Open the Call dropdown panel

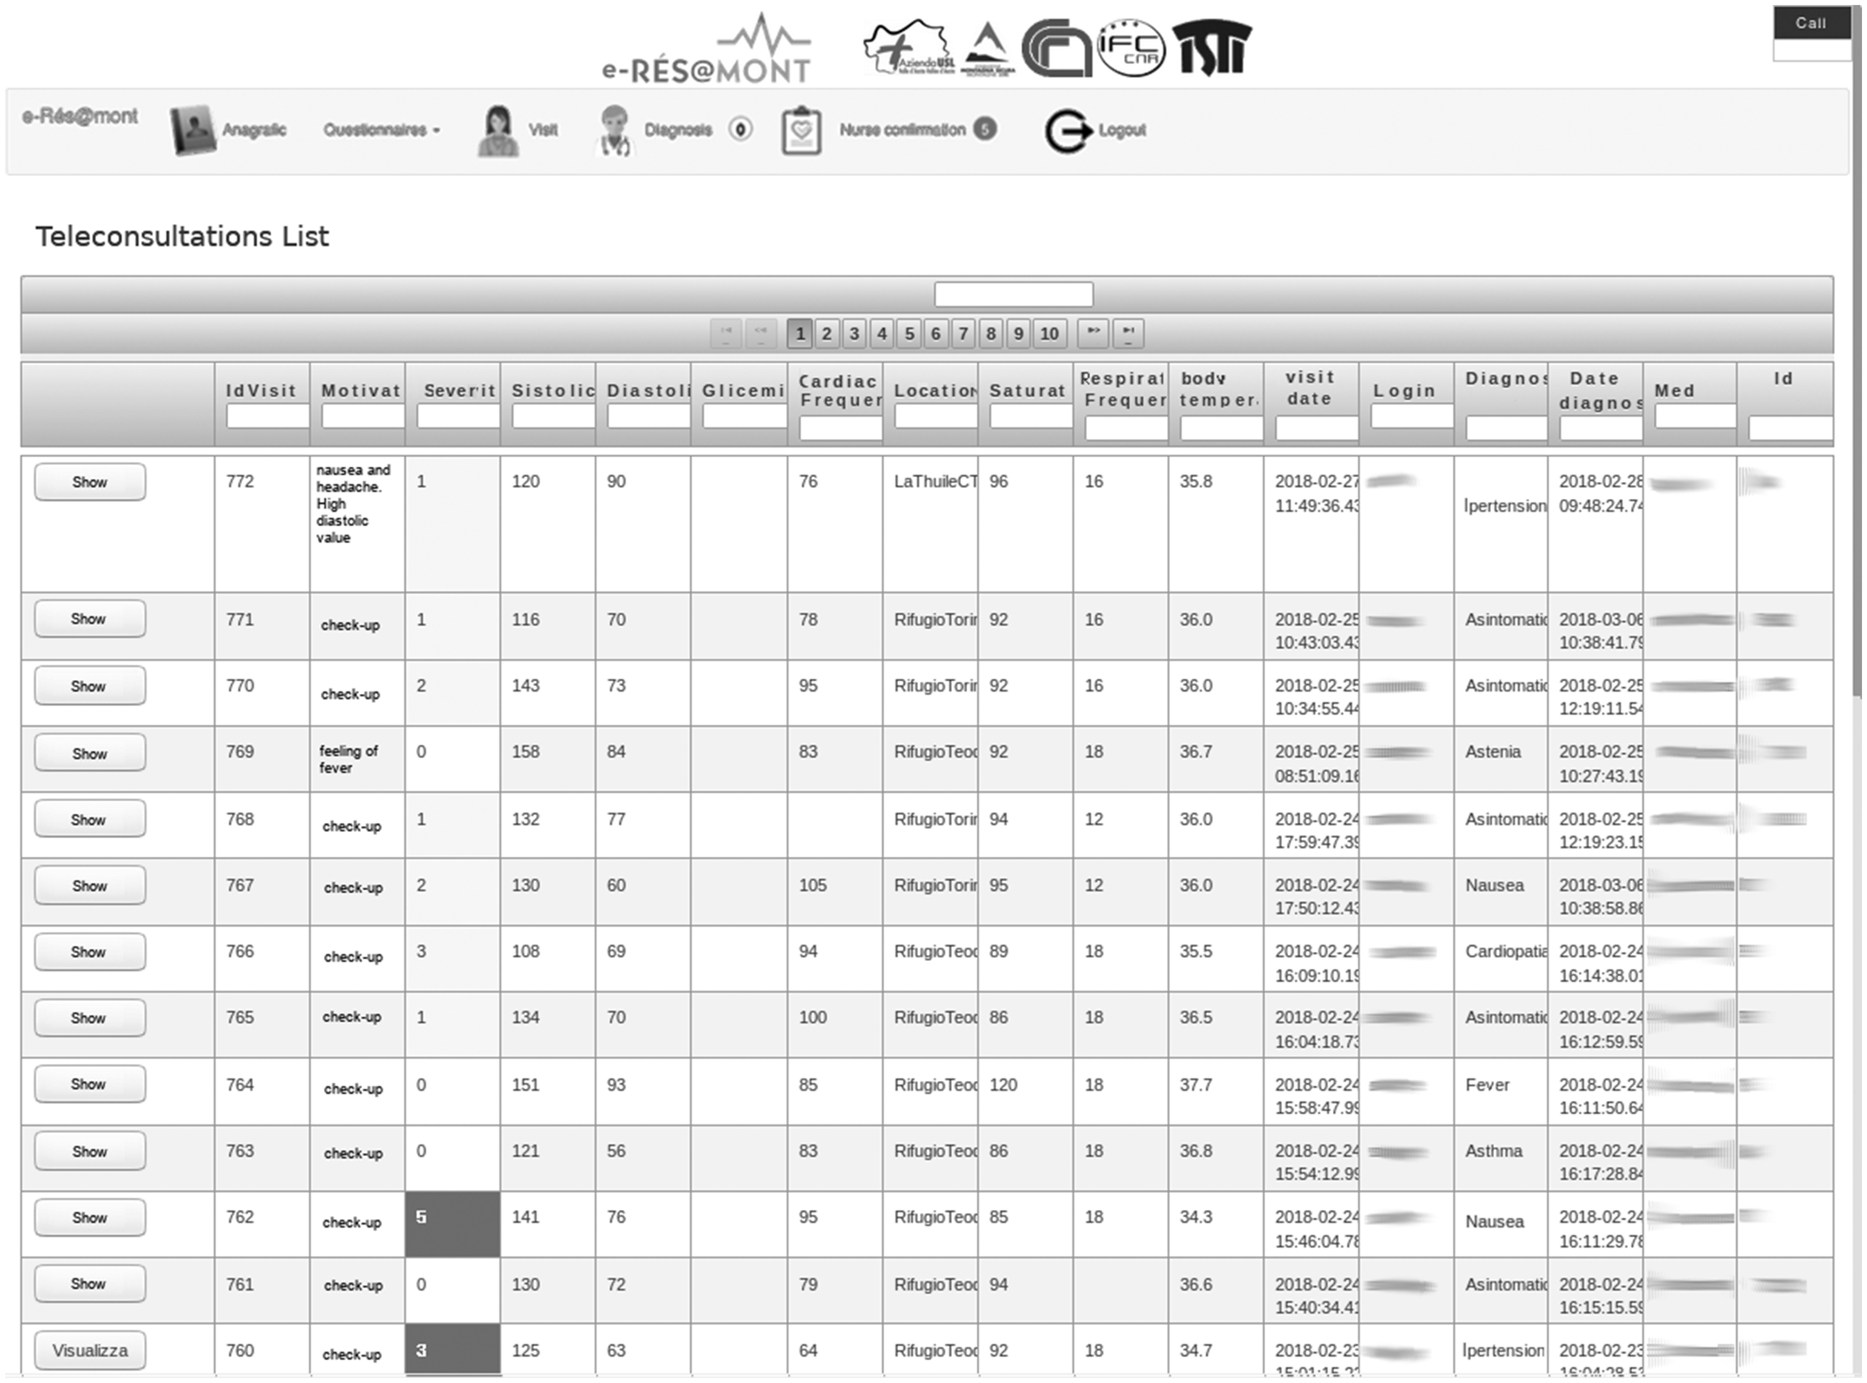click(1811, 24)
